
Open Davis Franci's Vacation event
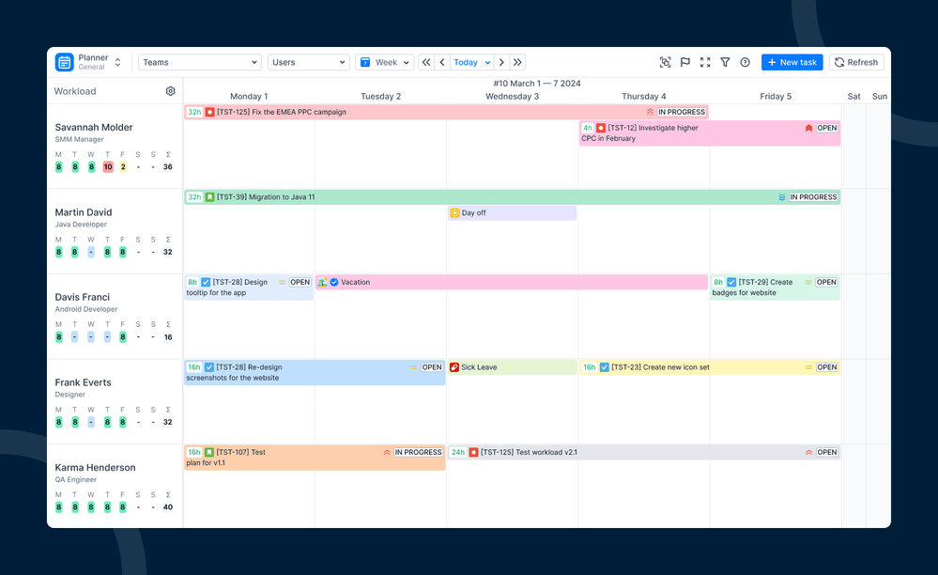point(512,283)
